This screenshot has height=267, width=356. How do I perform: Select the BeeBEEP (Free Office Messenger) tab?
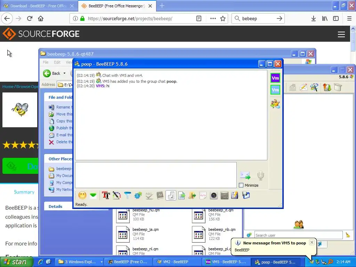(117, 6)
